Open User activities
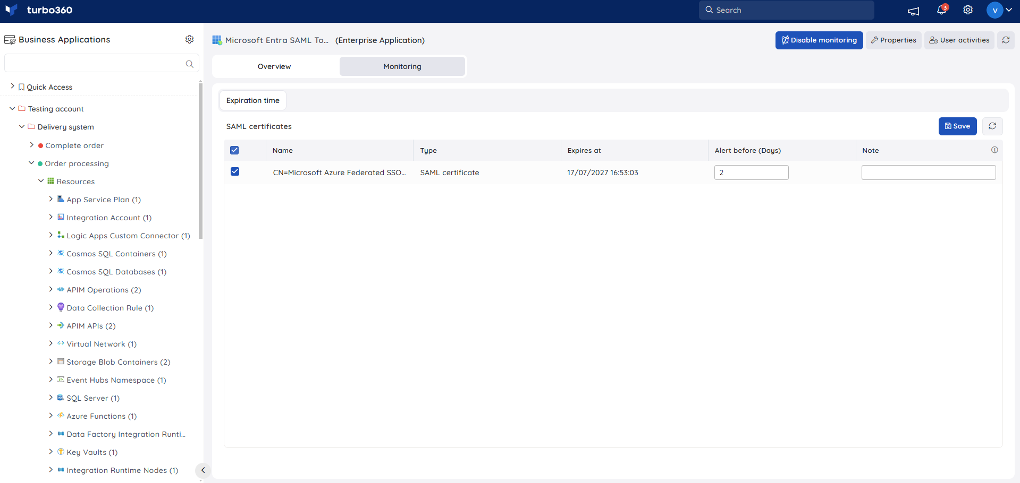 pos(959,40)
